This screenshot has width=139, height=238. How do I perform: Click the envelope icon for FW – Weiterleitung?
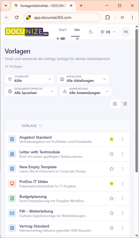pos(12,213)
